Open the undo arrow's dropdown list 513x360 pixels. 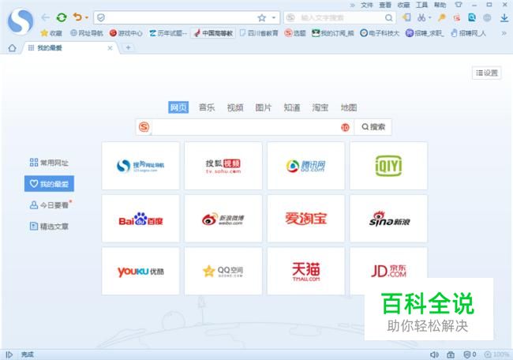87,17
